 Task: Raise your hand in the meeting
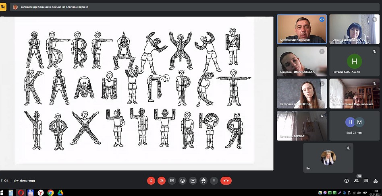pyautogui.click(x=203, y=181)
